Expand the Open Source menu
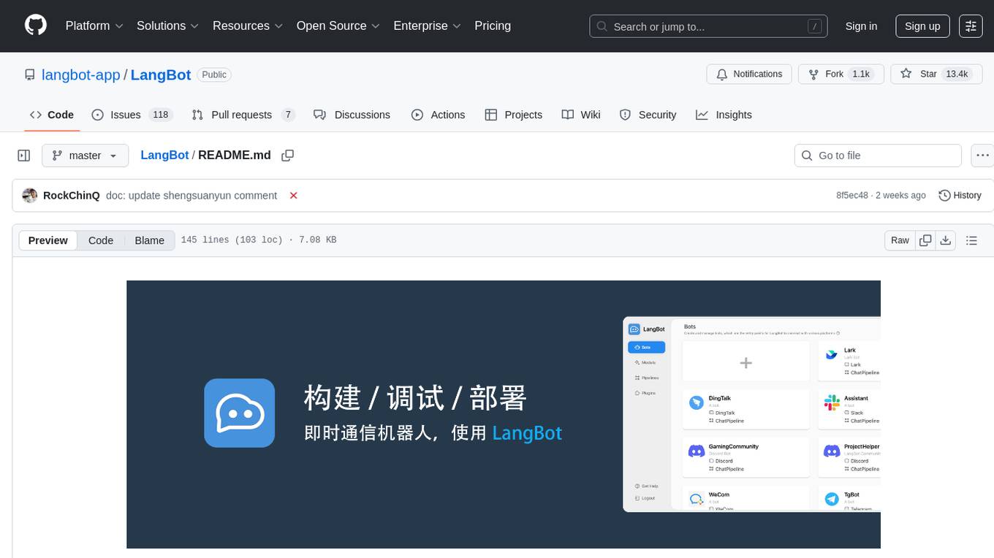The width and height of the screenshot is (994, 558). (x=338, y=26)
